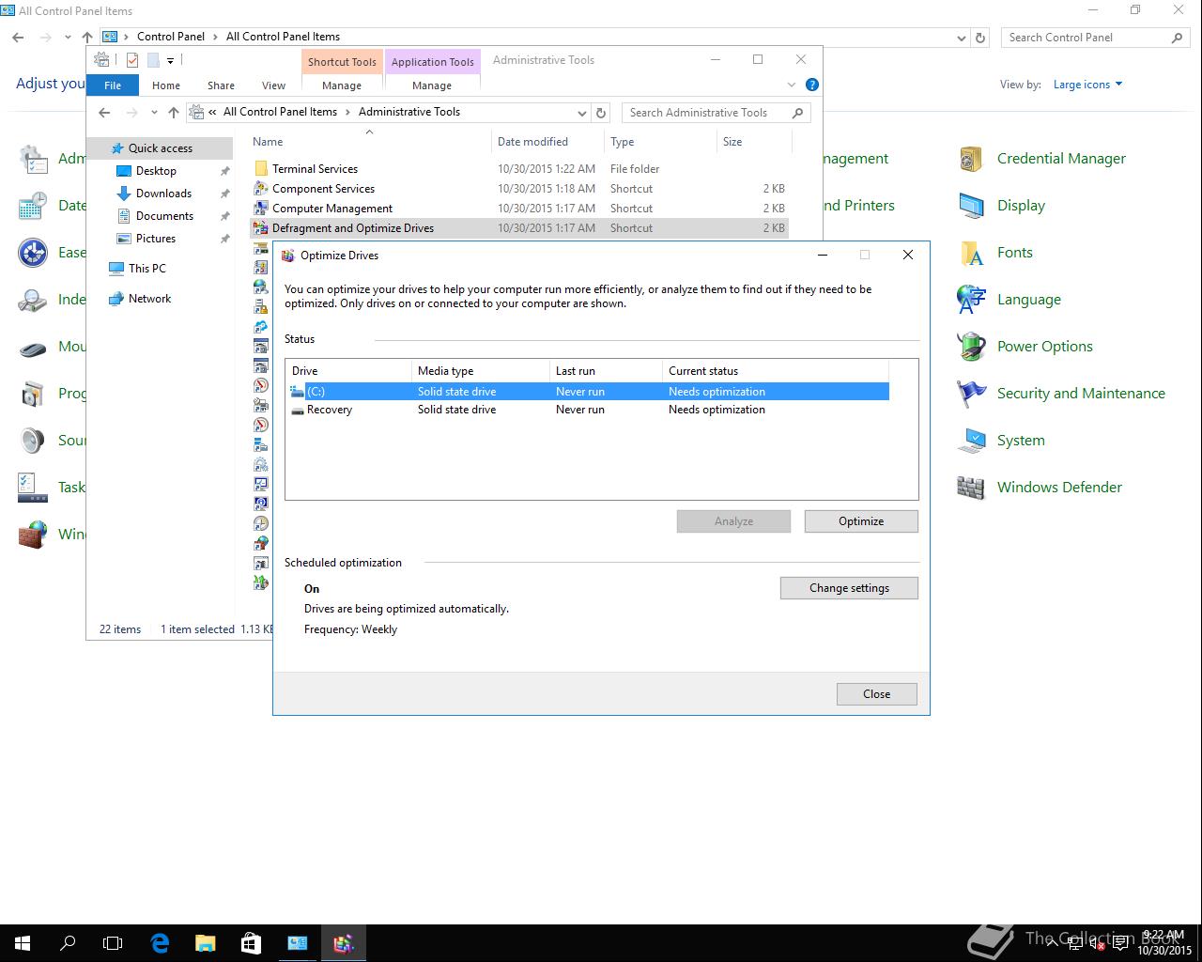Viewport: 1202px width, 962px height.
Task: Expand the ribbon with the chevron
Action: pos(792,85)
